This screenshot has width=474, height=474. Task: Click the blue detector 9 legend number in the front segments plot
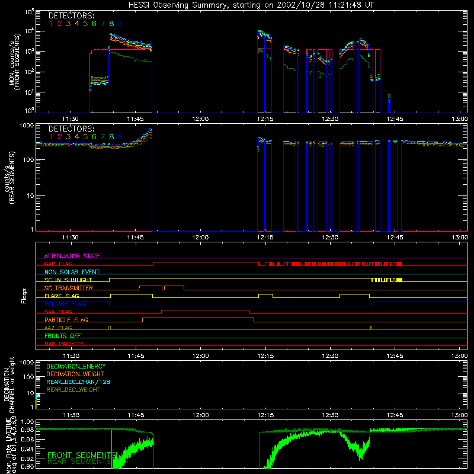click(120, 23)
